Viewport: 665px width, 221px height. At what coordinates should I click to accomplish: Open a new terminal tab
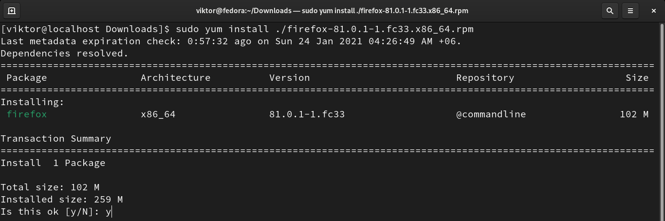coord(12,10)
